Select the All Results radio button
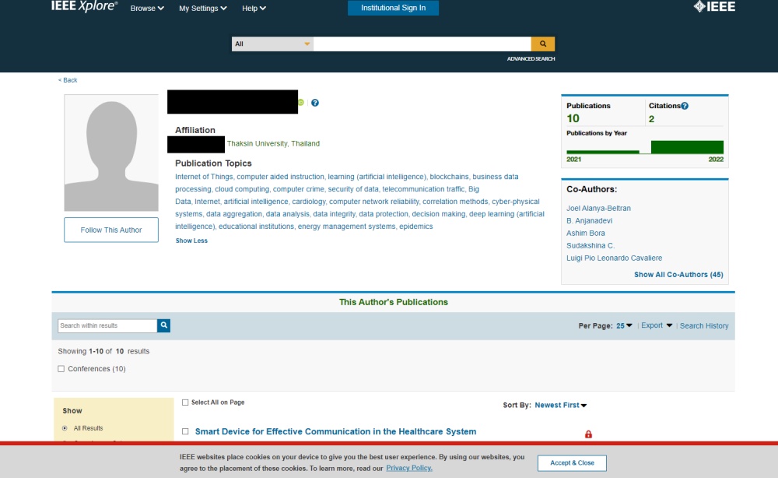The height and width of the screenshot is (478, 778). [x=65, y=428]
